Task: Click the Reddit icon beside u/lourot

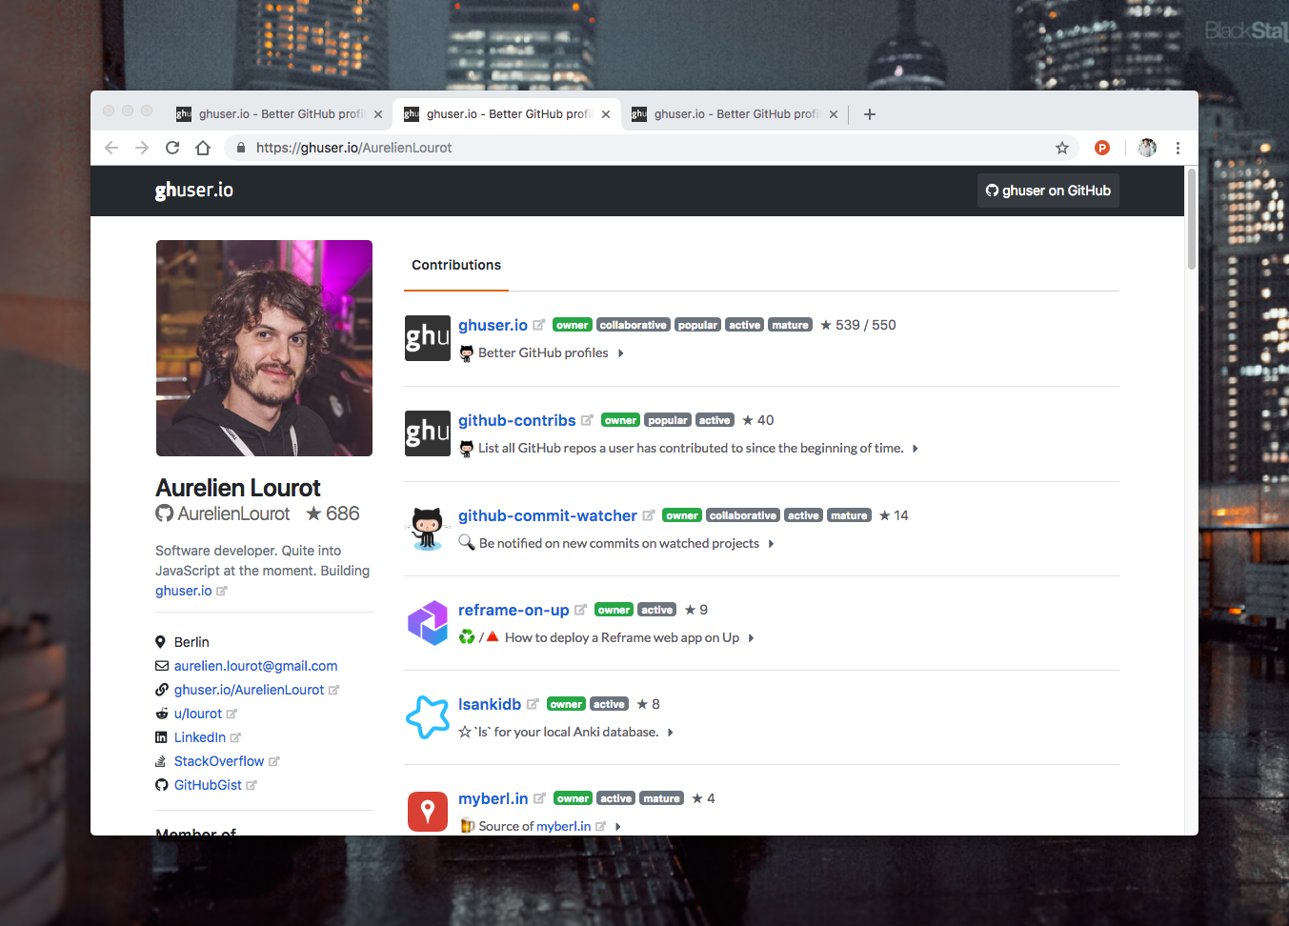Action: point(161,714)
